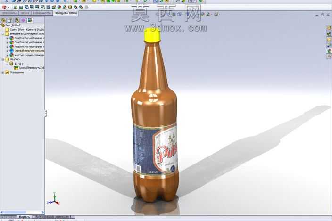This screenshot has width=332, height=221.
Task: Select the Продукты Office tab
Action: (x=66, y=13)
